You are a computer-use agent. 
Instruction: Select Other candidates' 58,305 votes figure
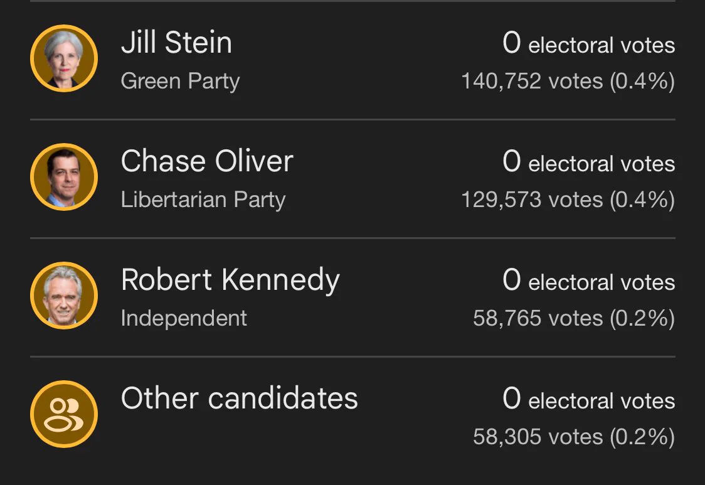coord(574,437)
